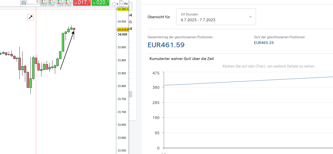
Task: Select the black arrow annotation on the candlestick chart
Action: coord(67,50)
